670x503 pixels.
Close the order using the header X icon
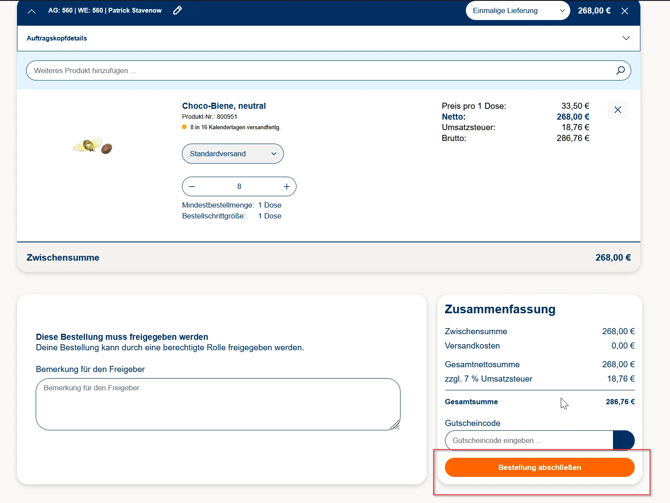[625, 11]
